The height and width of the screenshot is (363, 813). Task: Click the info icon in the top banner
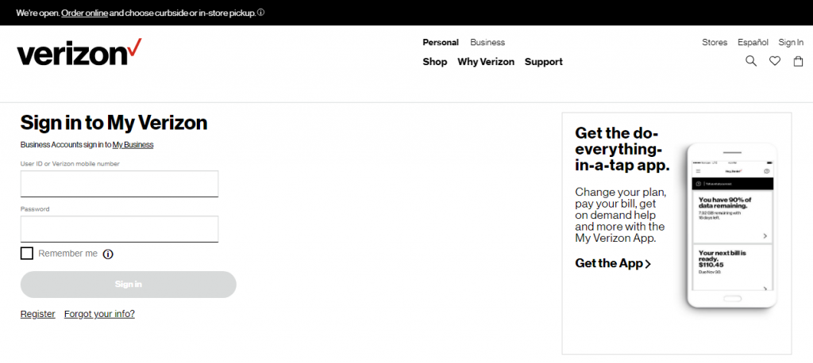coord(260,12)
